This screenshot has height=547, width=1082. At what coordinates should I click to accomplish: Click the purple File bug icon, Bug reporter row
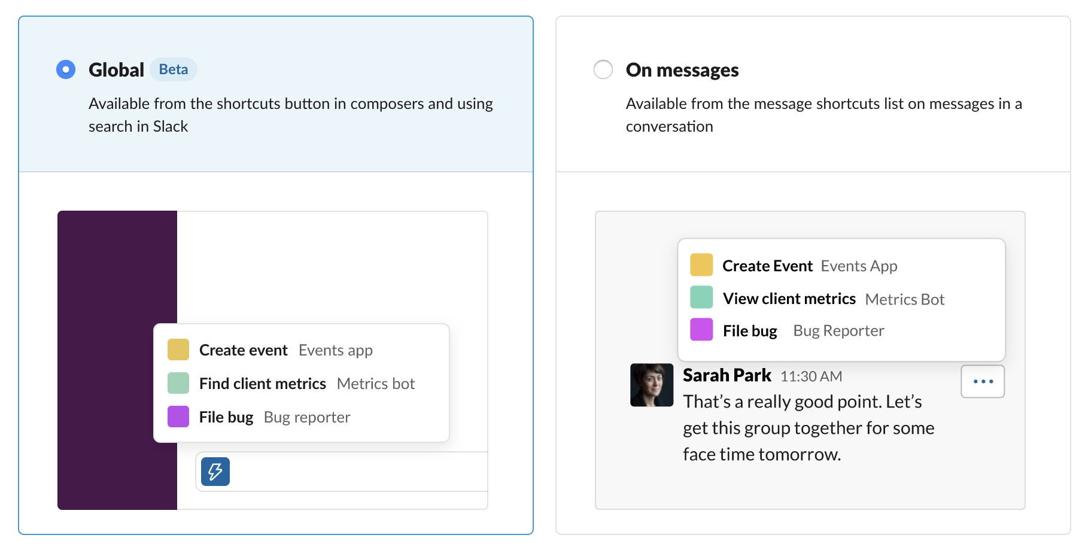[x=178, y=417]
